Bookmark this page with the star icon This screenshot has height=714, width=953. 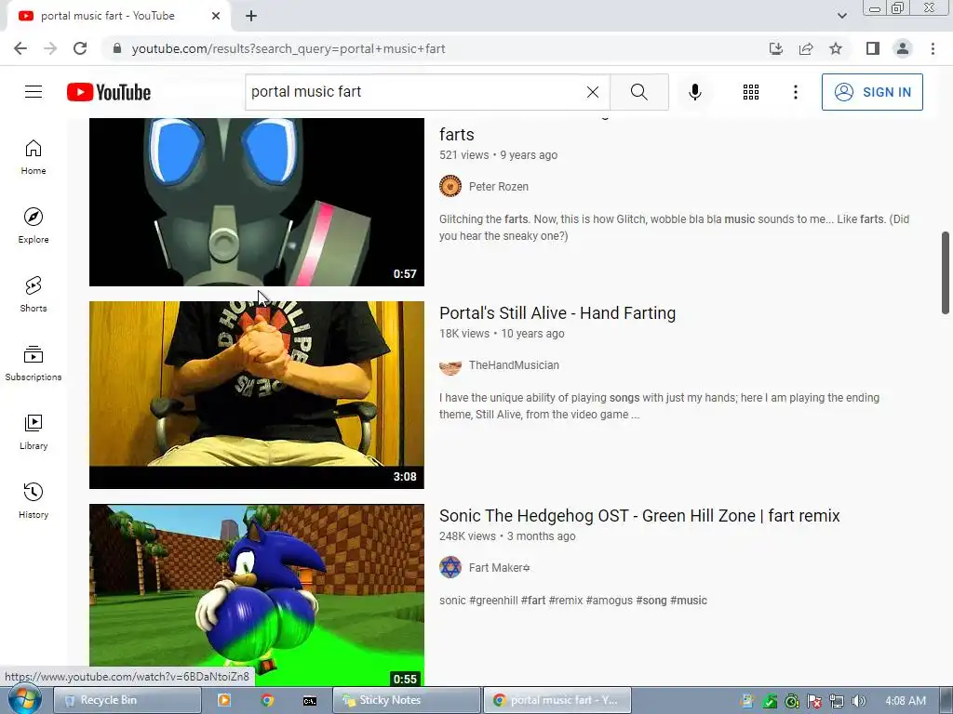[x=836, y=48]
